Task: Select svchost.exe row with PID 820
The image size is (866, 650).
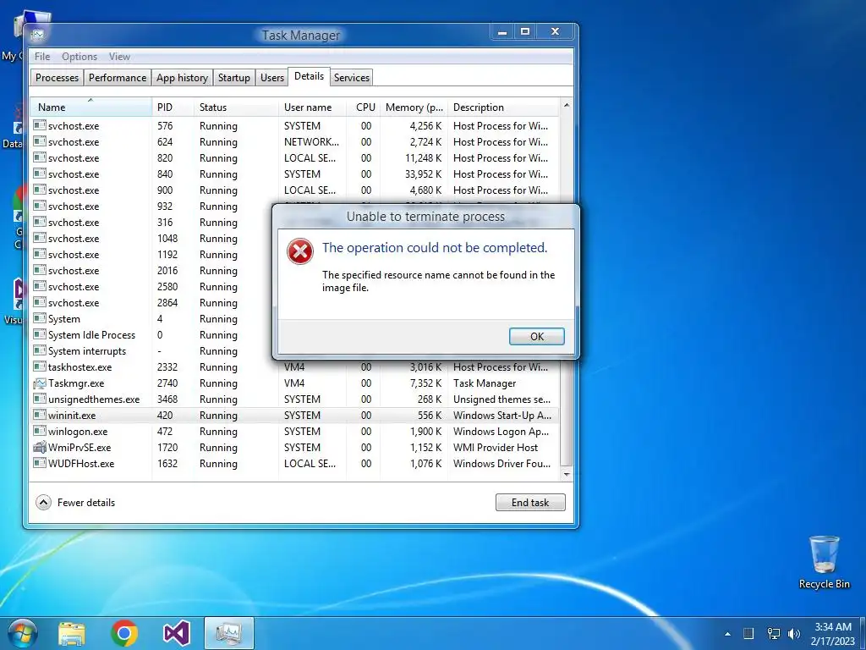Action: click(x=295, y=158)
